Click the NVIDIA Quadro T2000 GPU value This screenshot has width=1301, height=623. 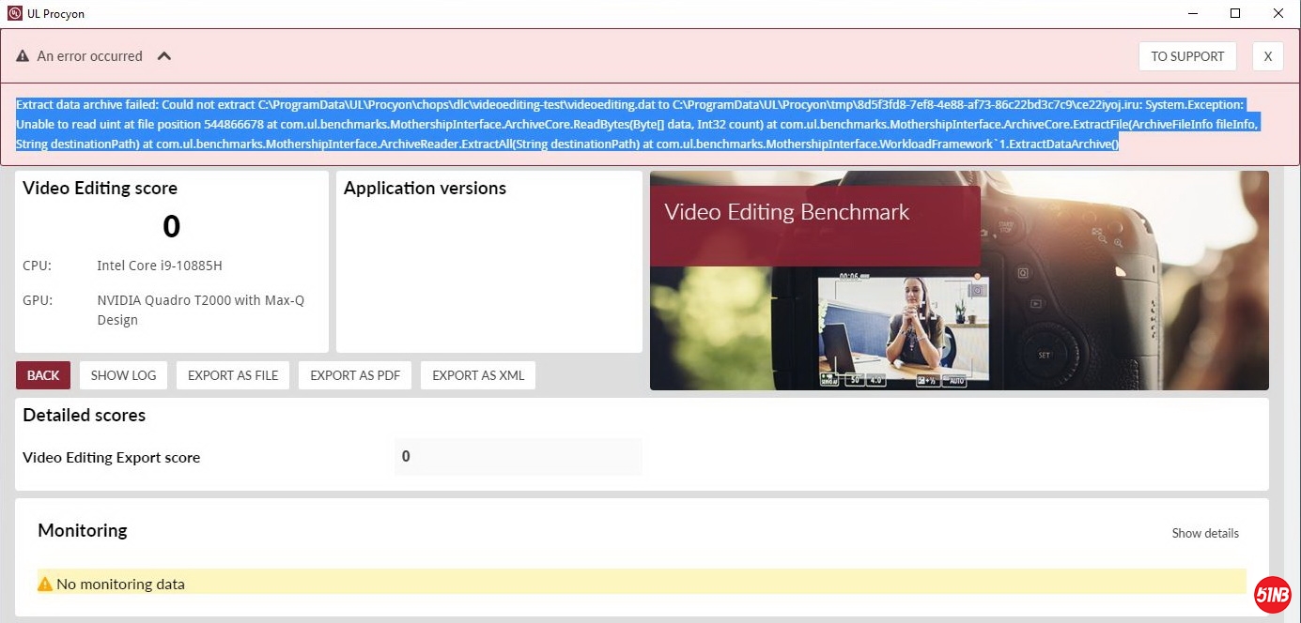coord(201,311)
